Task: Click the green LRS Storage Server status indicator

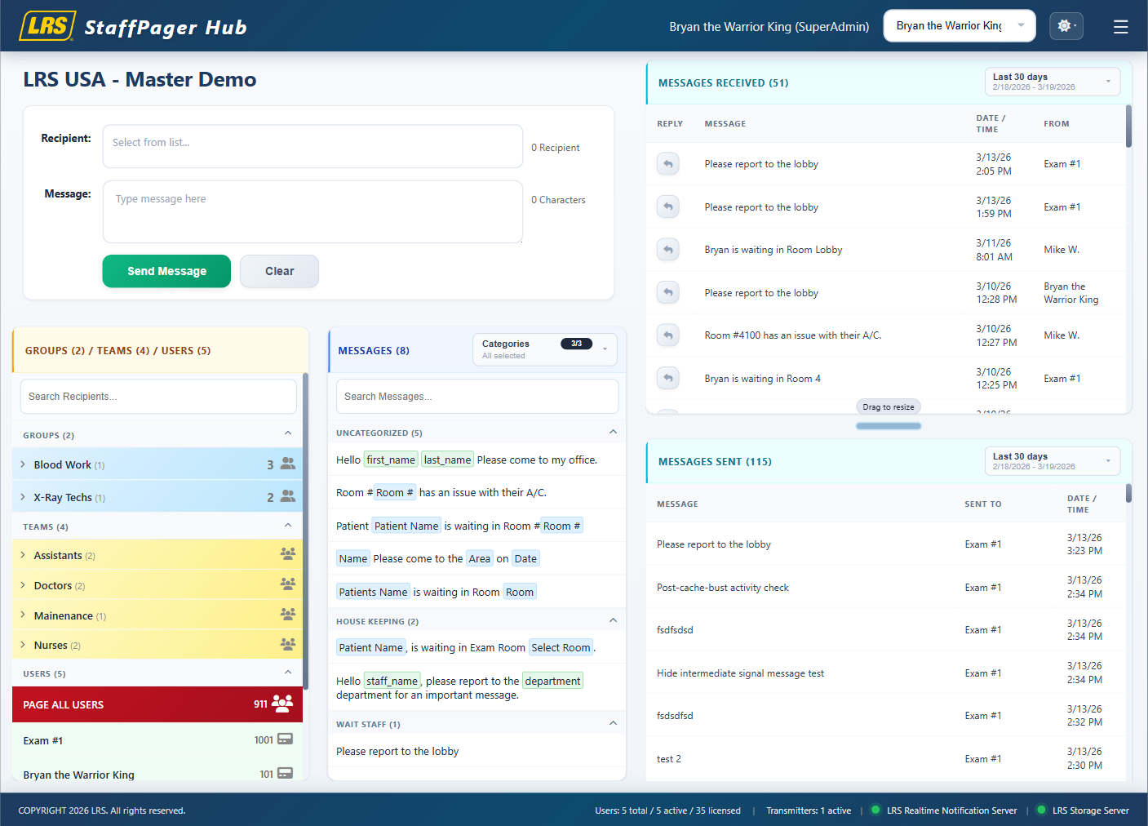Action: click(x=1040, y=810)
